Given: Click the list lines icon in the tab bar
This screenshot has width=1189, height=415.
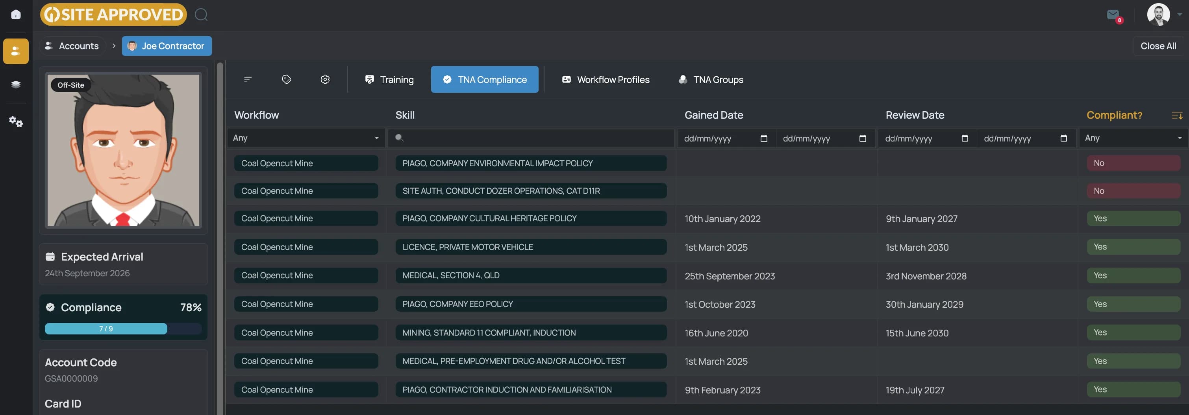Looking at the screenshot, I should pyautogui.click(x=248, y=79).
